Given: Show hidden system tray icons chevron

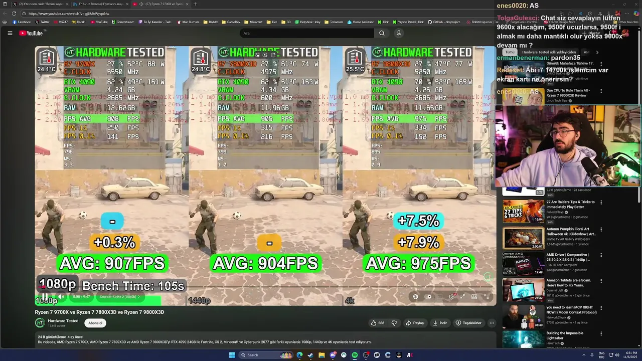Looking at the screenshot, I should coord(583,355).
